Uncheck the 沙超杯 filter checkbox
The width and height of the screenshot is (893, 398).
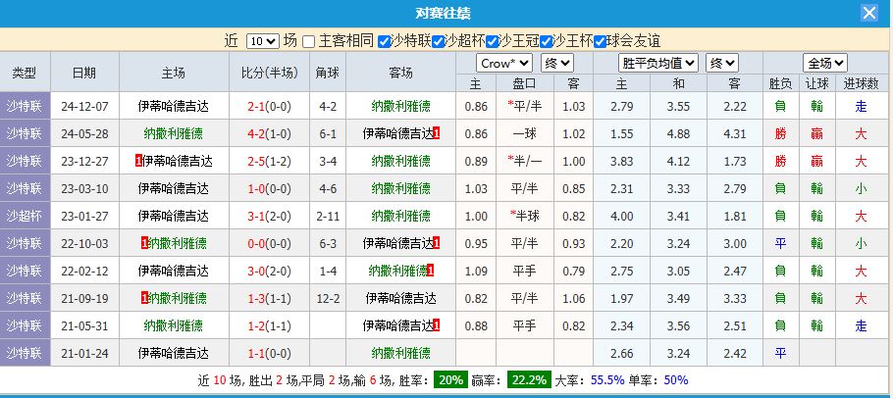438,41
